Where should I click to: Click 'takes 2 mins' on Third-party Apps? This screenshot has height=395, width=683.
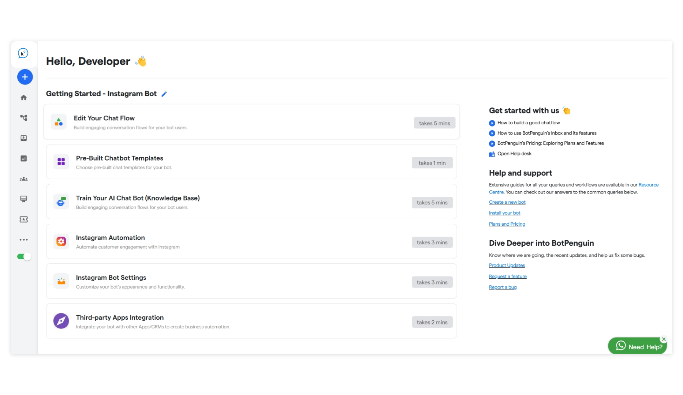tap(432, 322)
